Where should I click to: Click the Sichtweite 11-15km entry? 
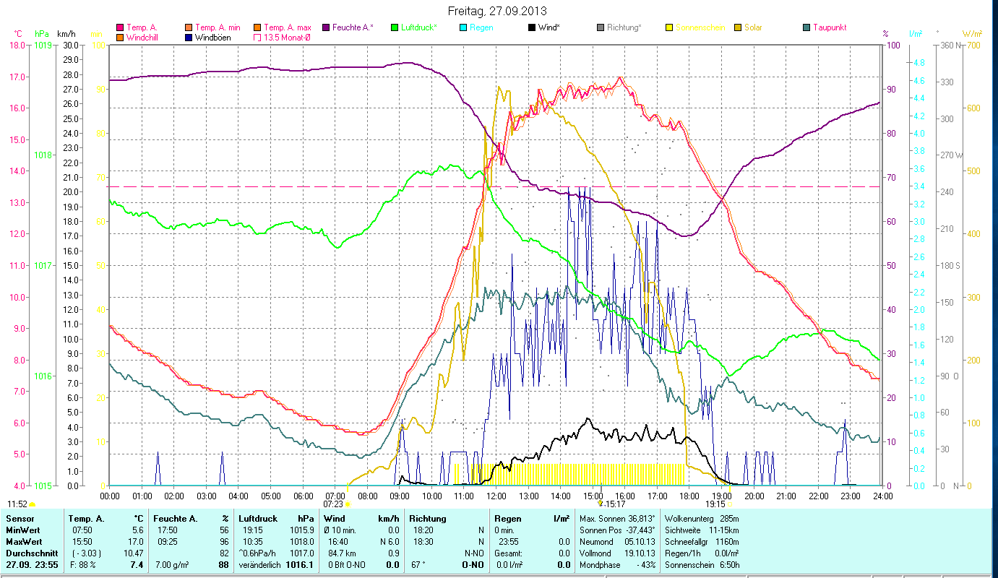[701, 530]
